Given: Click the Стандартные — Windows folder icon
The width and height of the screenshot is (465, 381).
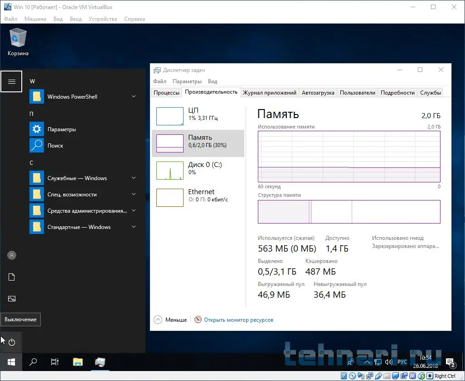Looking at the screenshot, I should 37,227.
